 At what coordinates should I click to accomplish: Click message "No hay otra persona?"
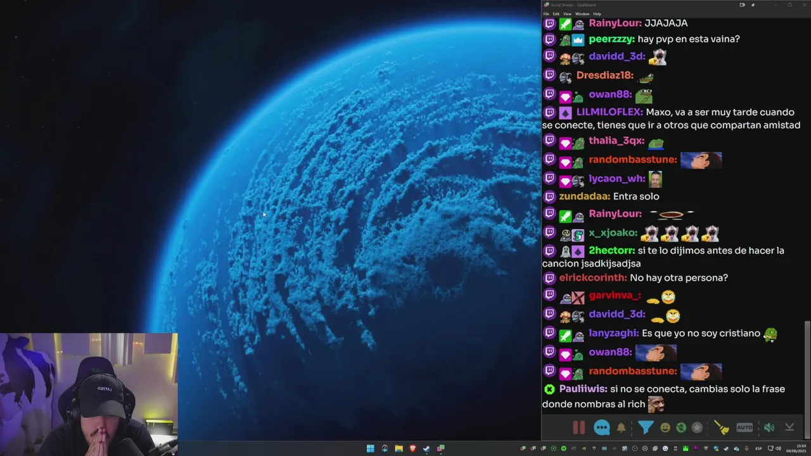click(679, 278)
